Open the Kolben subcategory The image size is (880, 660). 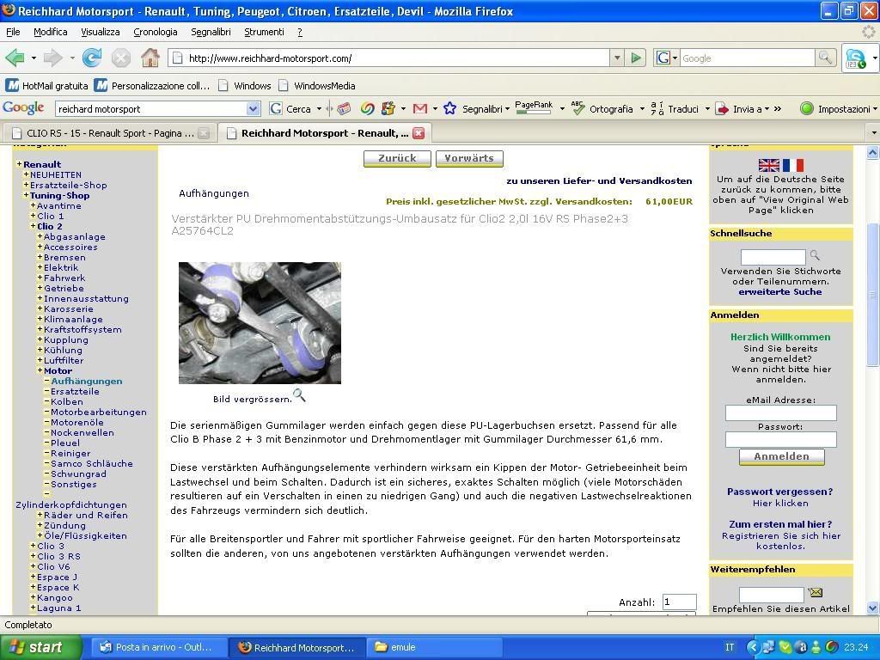(67, 402)
